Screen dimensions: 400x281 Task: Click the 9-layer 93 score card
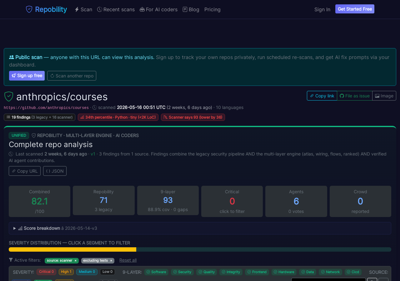(x=168, y=200)
